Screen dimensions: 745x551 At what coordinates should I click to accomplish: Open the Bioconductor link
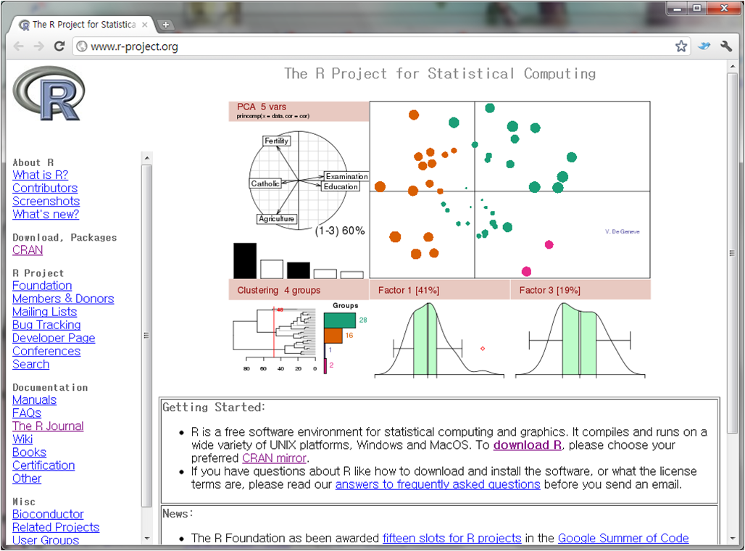click(x=48, y=515)
